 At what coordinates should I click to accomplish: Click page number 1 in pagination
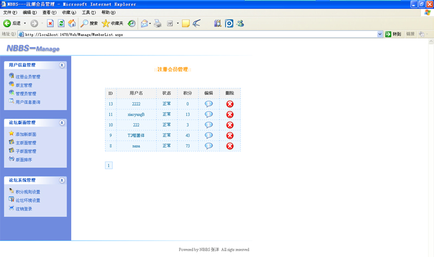coord(108,165)
